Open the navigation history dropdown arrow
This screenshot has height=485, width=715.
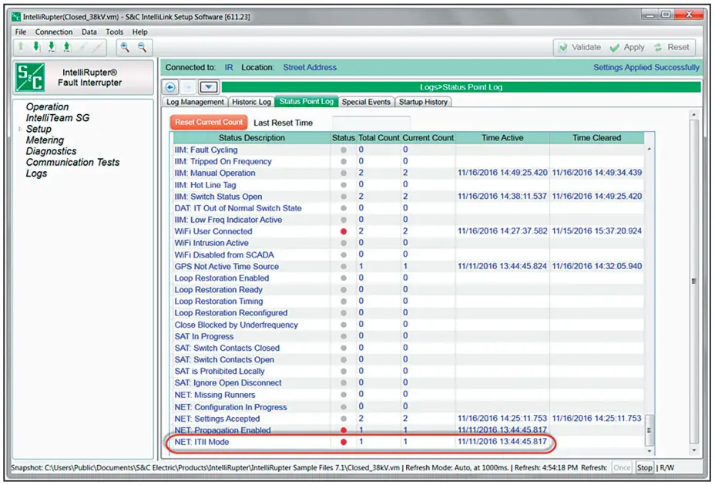click(x=210, y=87)
